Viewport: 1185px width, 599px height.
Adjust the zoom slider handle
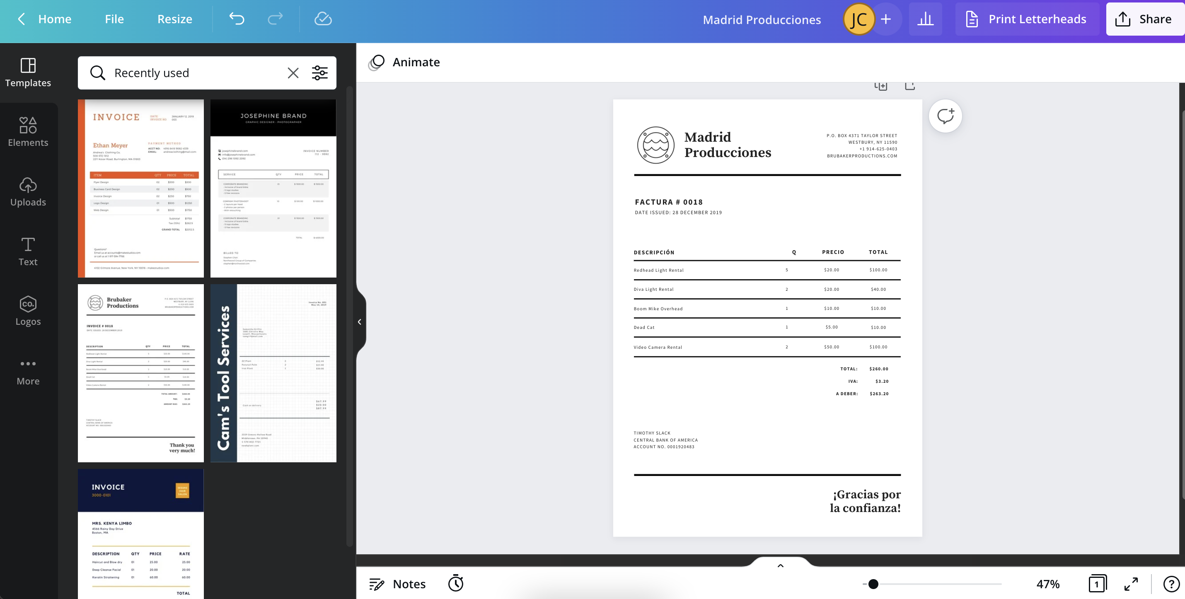(873, 584)
